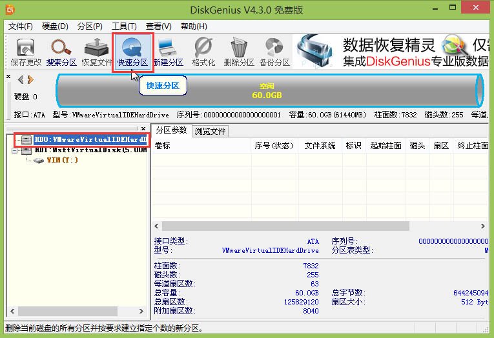
Task: Open the 恢复文件 (Recover Files) tool
Action: (97, 52)
